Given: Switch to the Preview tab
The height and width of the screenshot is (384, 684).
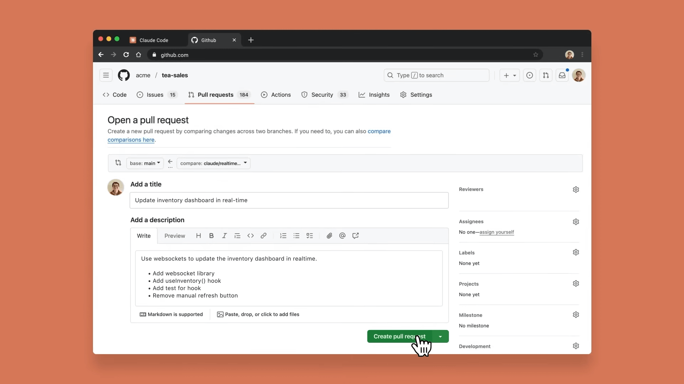Looking at the screenshot, I should tap(175, 236).
